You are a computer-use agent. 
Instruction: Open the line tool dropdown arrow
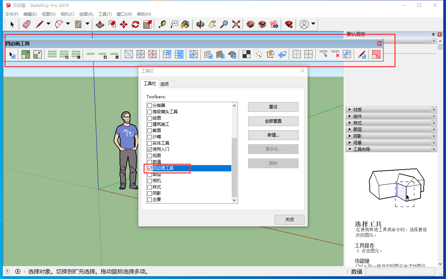(48, 24)
